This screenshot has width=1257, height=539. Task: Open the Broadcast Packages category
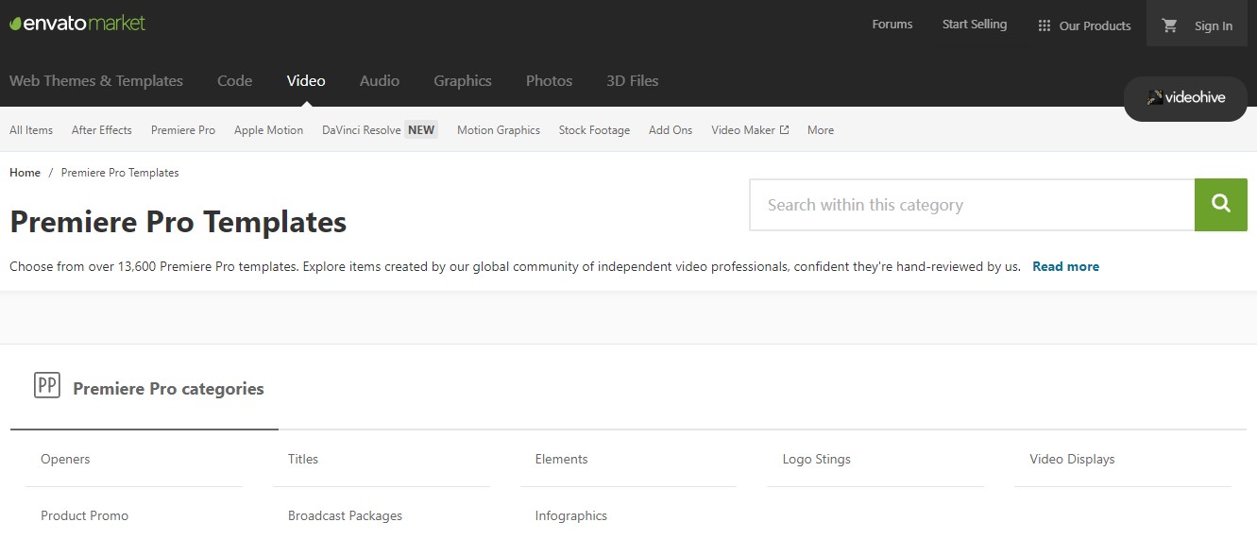[345, 515]
